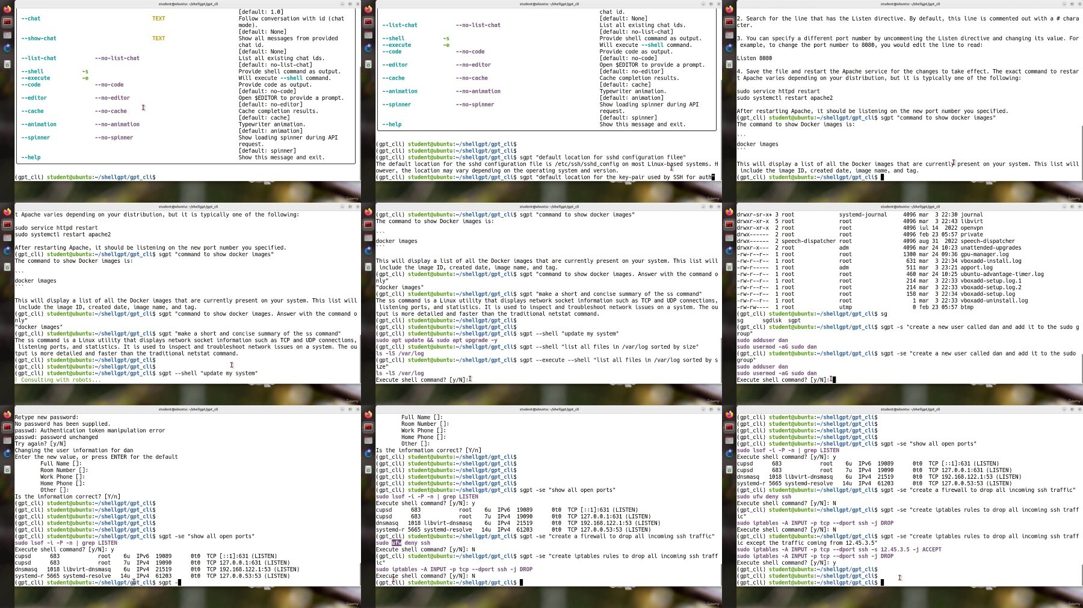Open Firefox beside the "sudo apt update" terminal
Viewport: 1083px width, 608px height.
click(x=368, y=212)
